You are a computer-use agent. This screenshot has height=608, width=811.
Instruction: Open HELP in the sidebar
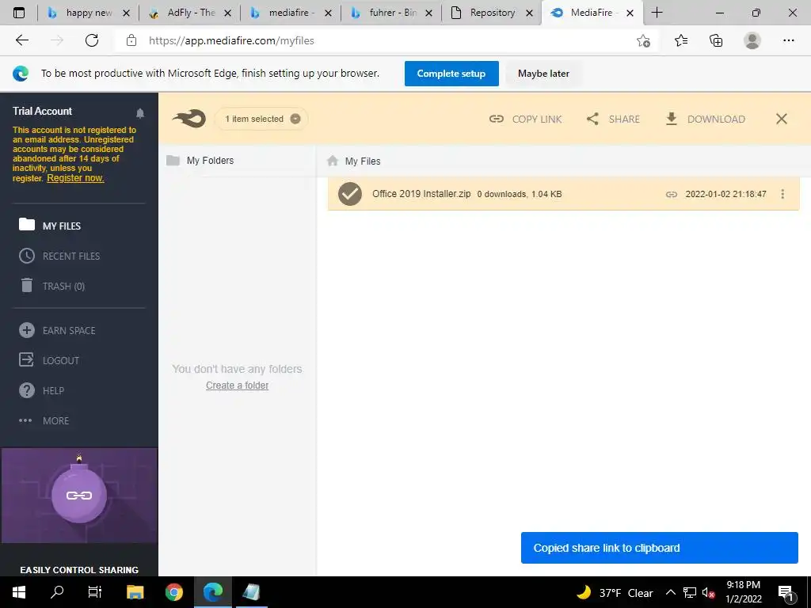click(41, 390)
